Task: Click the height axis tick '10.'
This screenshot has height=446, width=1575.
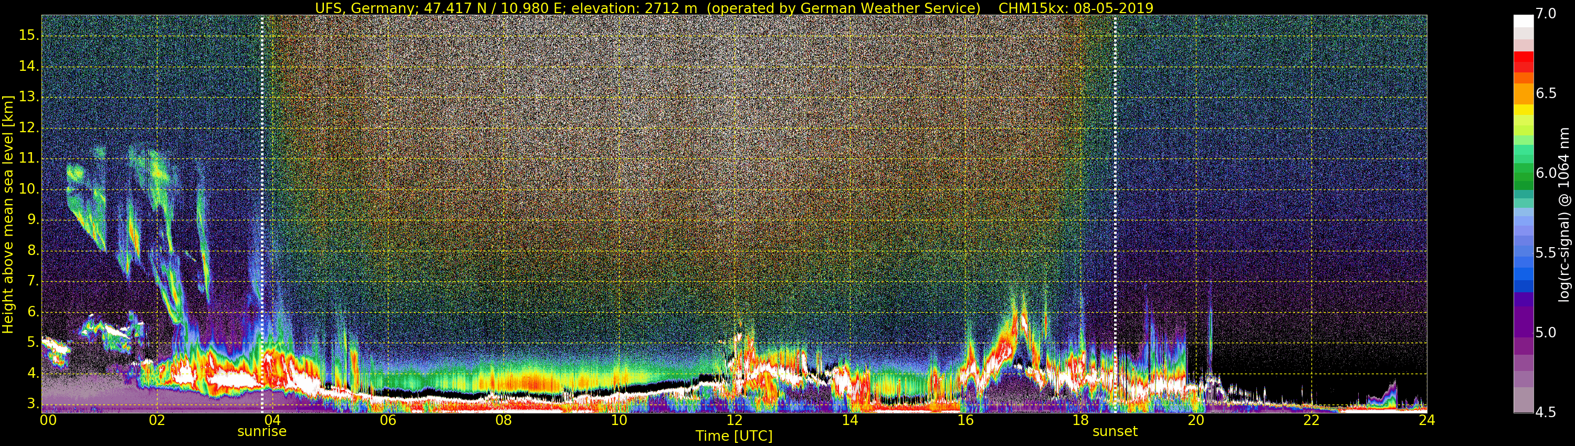Action: 29,189
